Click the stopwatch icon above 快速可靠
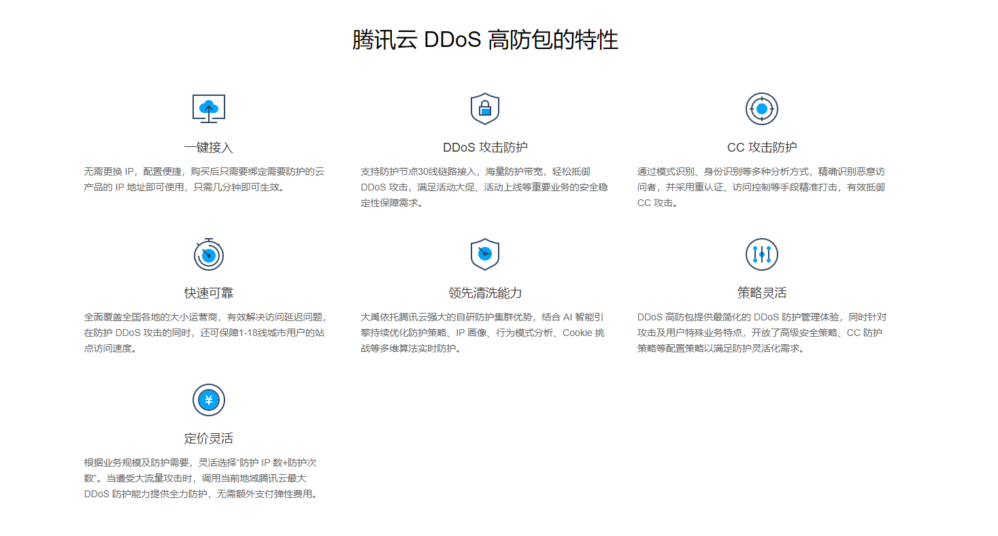 coord(209,254)
